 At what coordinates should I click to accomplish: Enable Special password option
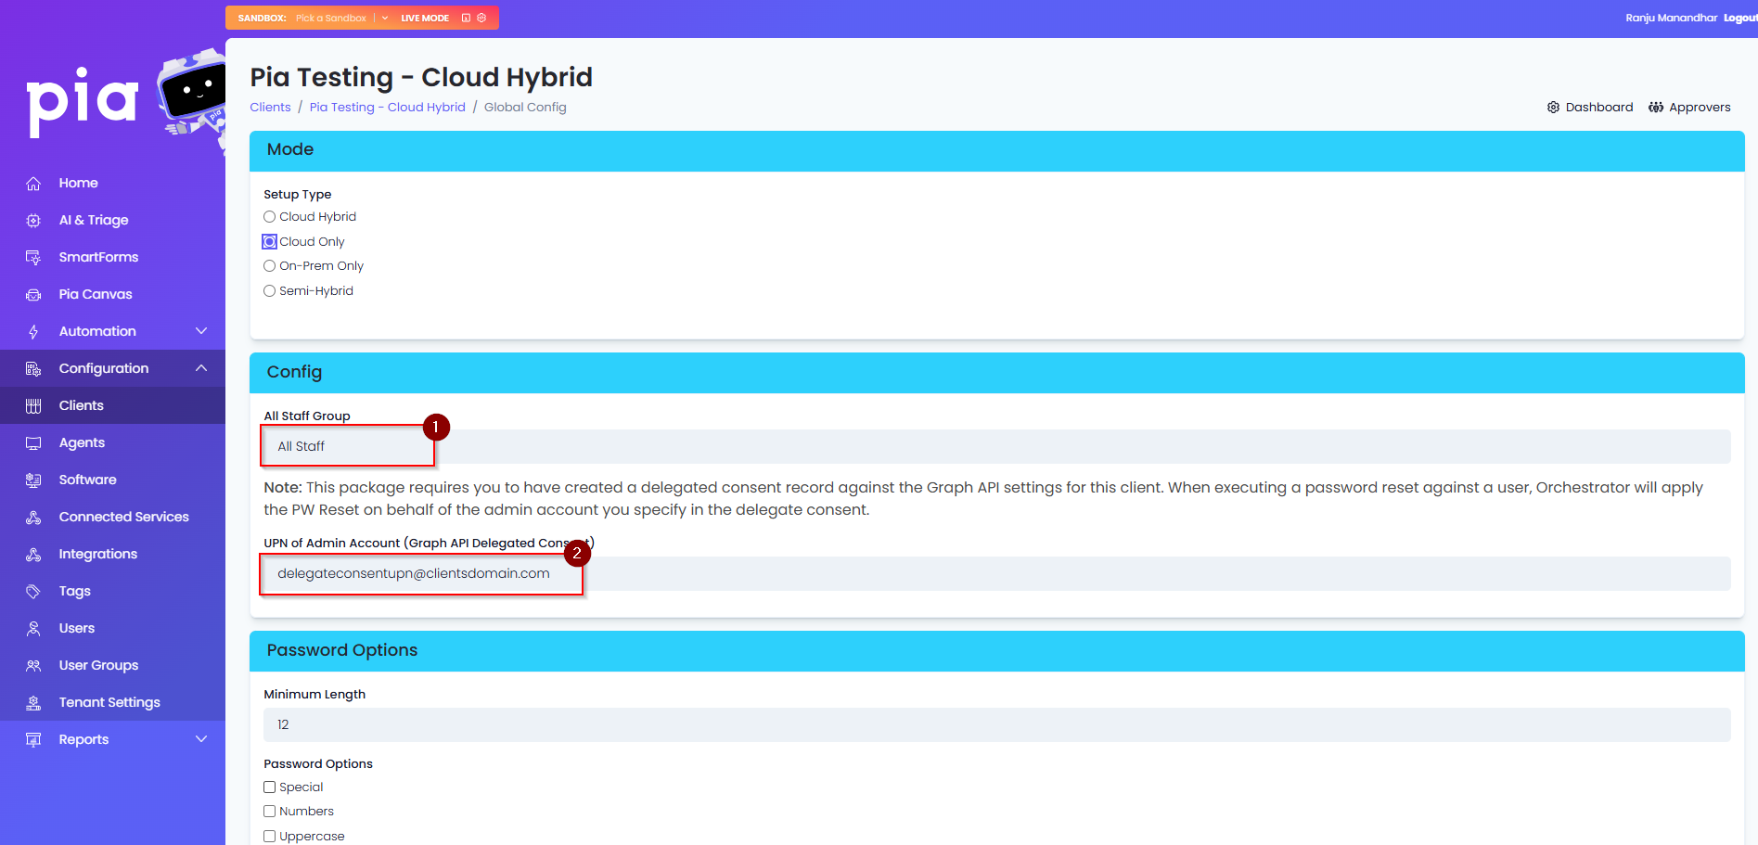269,787
